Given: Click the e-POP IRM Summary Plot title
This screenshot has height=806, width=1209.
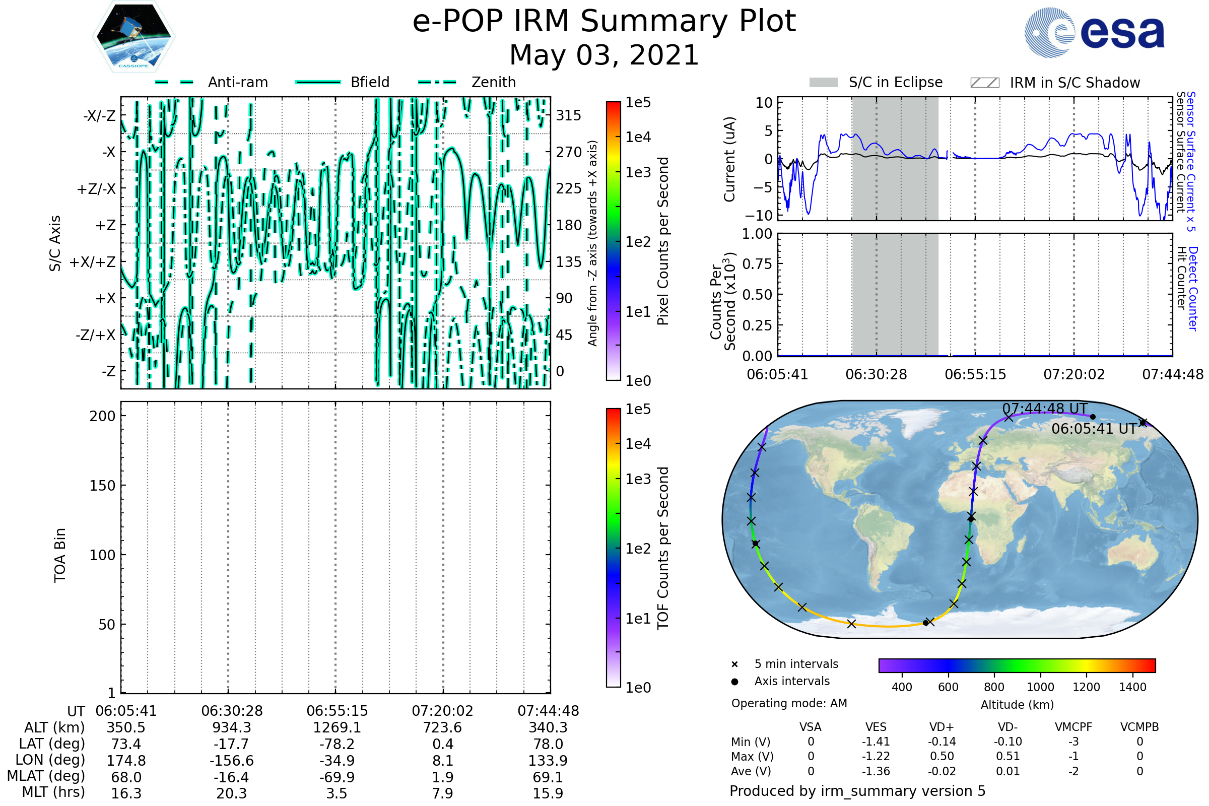Looking at the screenshot, I should [604, 22].
